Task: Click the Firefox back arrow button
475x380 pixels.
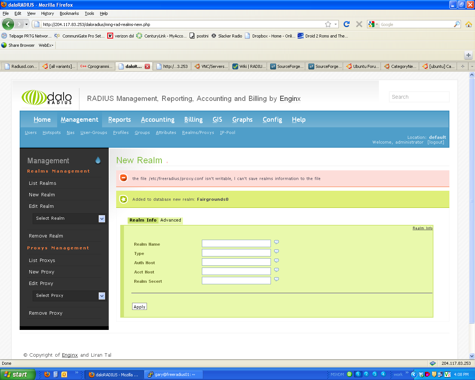Action: [x=8, y=24]
